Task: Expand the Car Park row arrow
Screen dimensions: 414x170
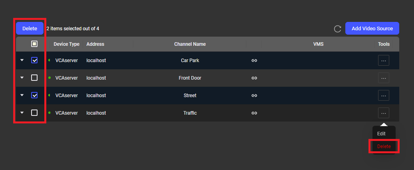Action: 22,61
